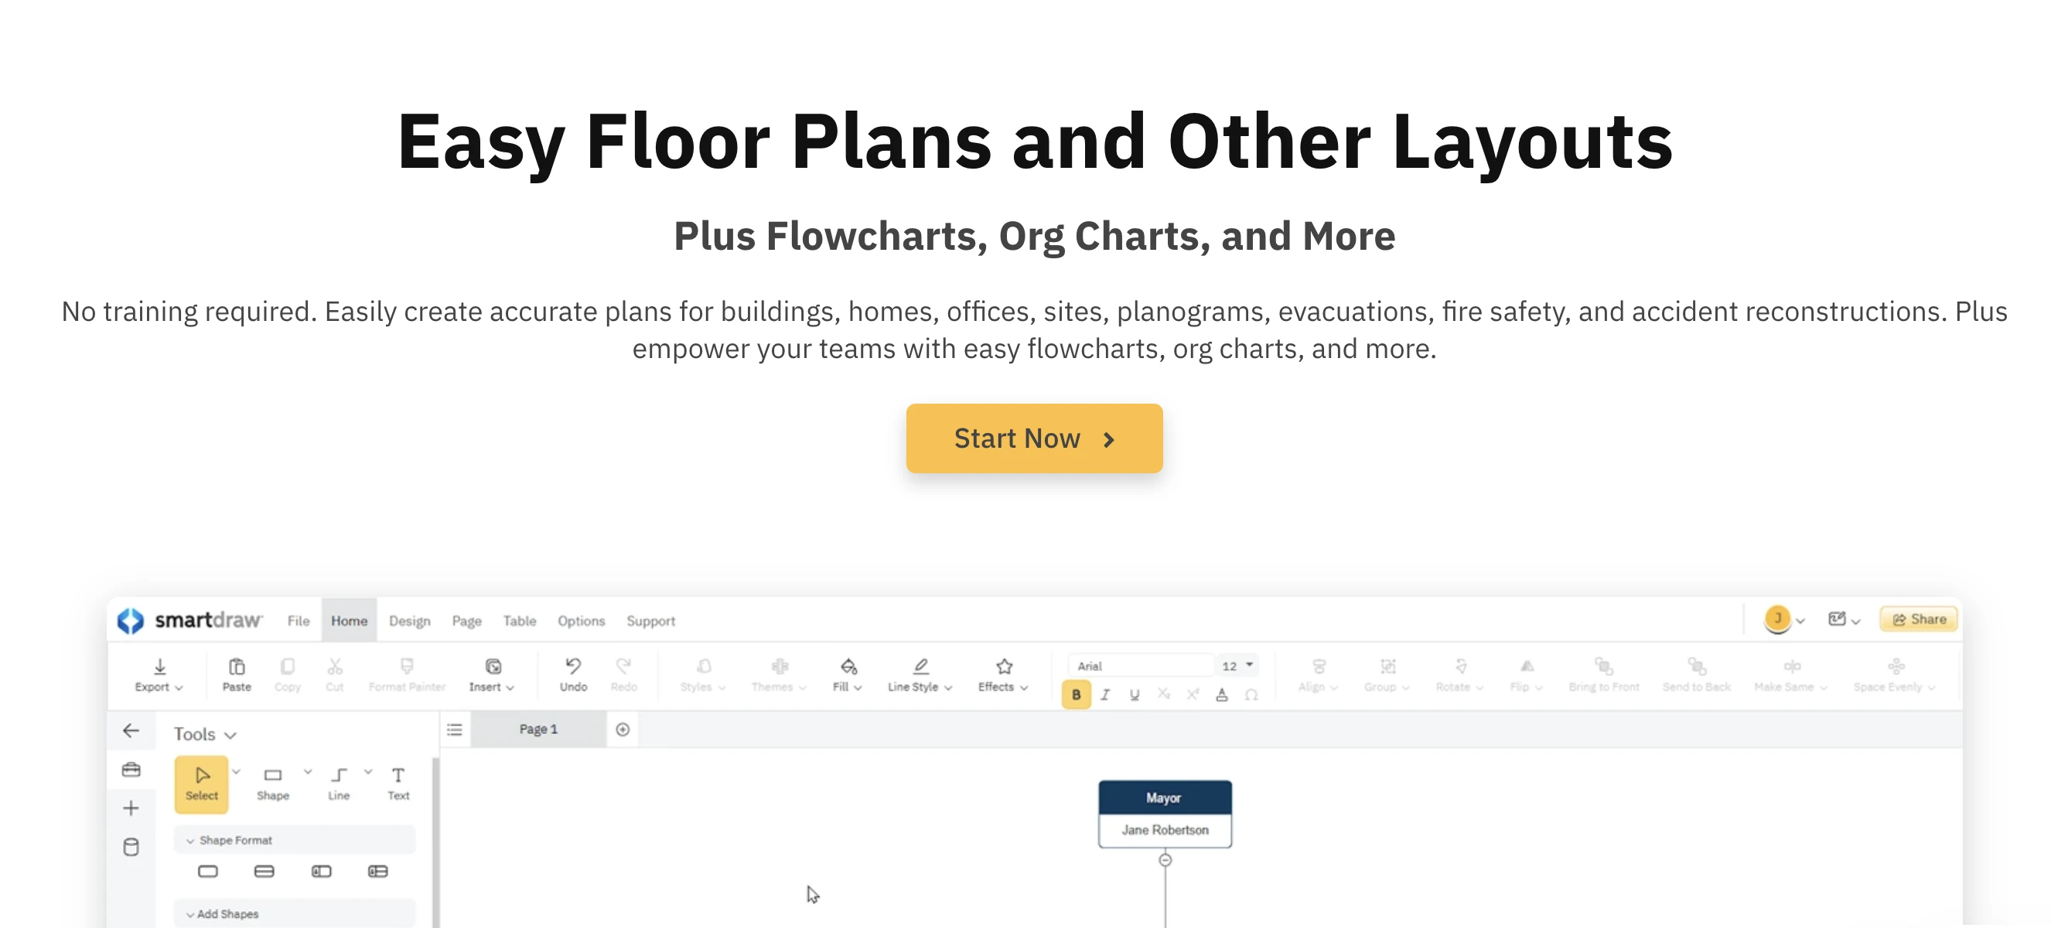Click the back arrow in sidebar
The image size is (2051, 928).
pyautogui.click(x=131, y=731)
